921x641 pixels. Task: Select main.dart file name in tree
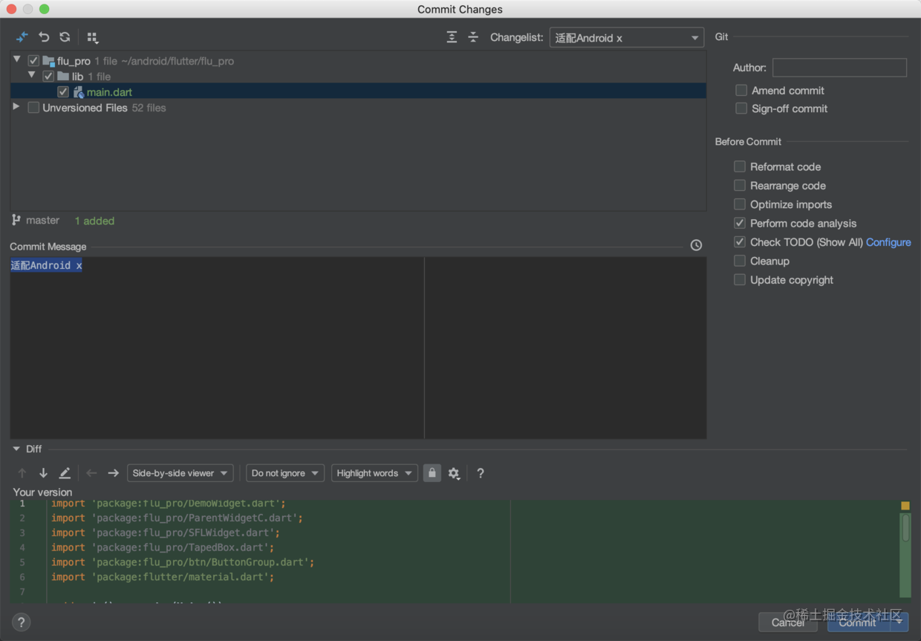(x=109, y=92)
